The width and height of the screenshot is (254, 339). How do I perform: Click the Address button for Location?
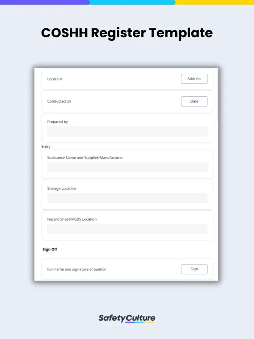click(x=194, y=79)
